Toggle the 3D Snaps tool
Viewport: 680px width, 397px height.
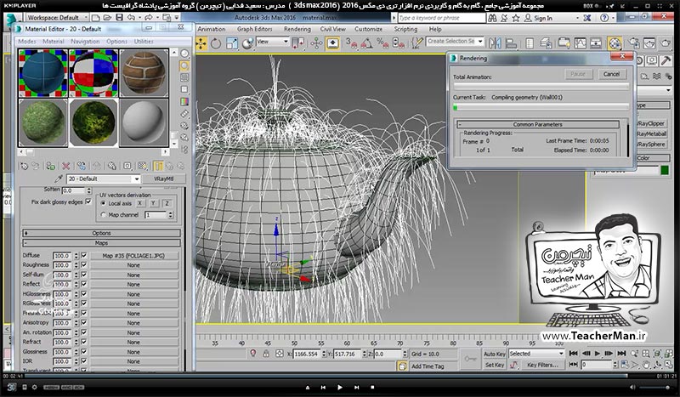(351, 43)
